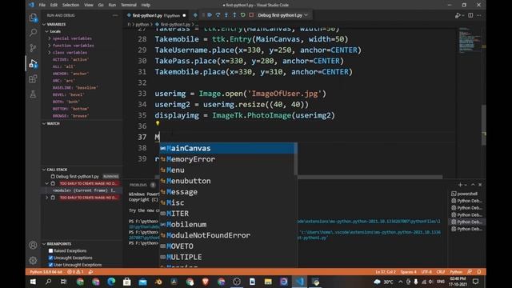The height and width of the screenshot is (288, 512).
Task: Select MainCanvas autocomplete suggestion
Action: click(x=228, y=148)
